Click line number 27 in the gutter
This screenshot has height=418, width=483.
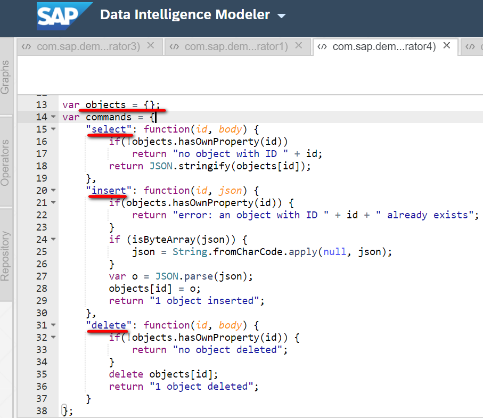(40, 276)
